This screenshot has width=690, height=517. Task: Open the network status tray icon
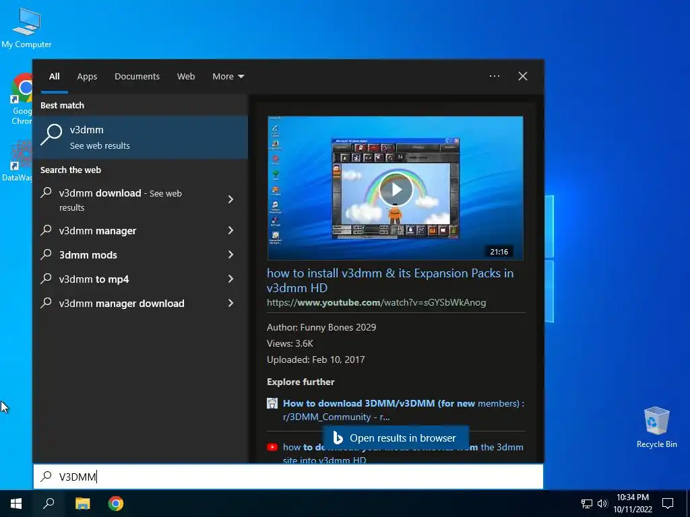click(587, 504)
